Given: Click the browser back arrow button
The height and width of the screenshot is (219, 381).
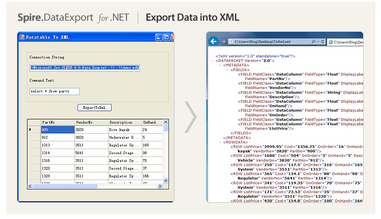Looking at the screenshot, I should tap(213, 41).
